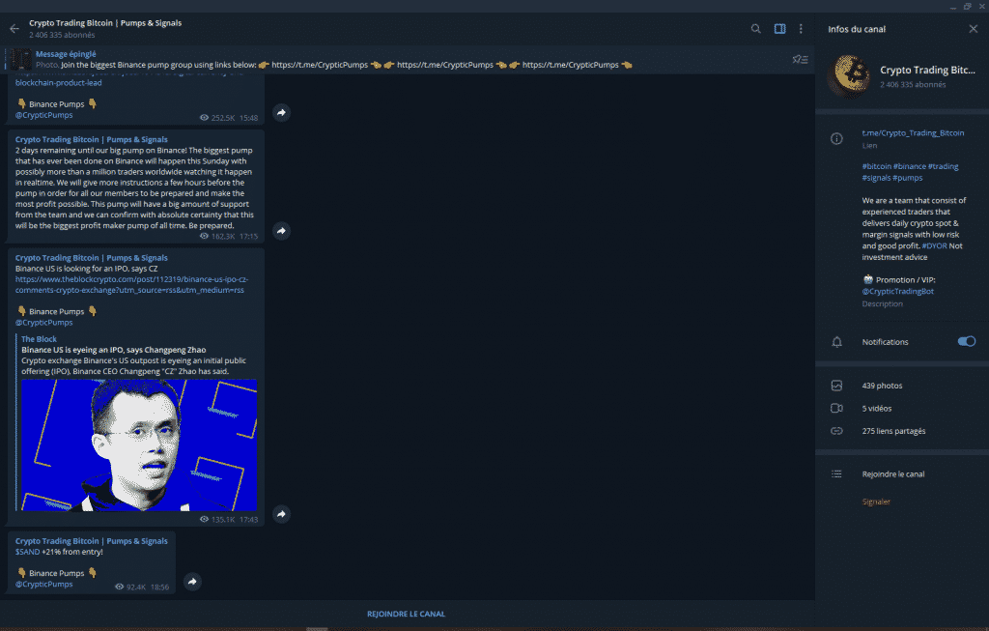
Task: Close the 'Infos du canal' panel
Action: point(973,28)
